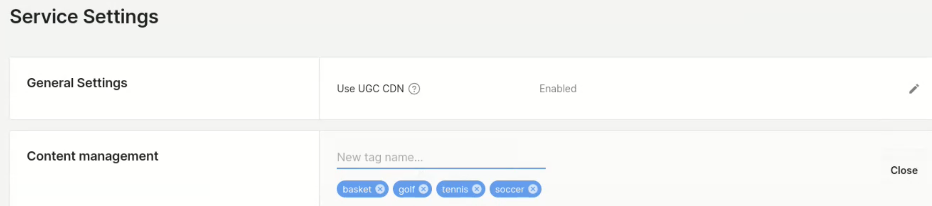932x206 pixels.
Task: Click the soccer tag label
Action: pos(509,189)
